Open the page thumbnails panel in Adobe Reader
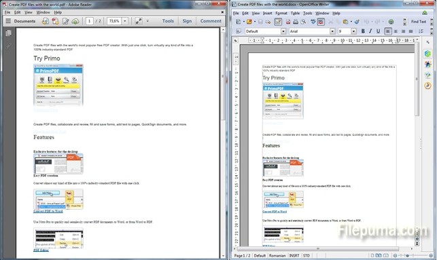Viewport: 437px width, 260px height. coord(8,33)
